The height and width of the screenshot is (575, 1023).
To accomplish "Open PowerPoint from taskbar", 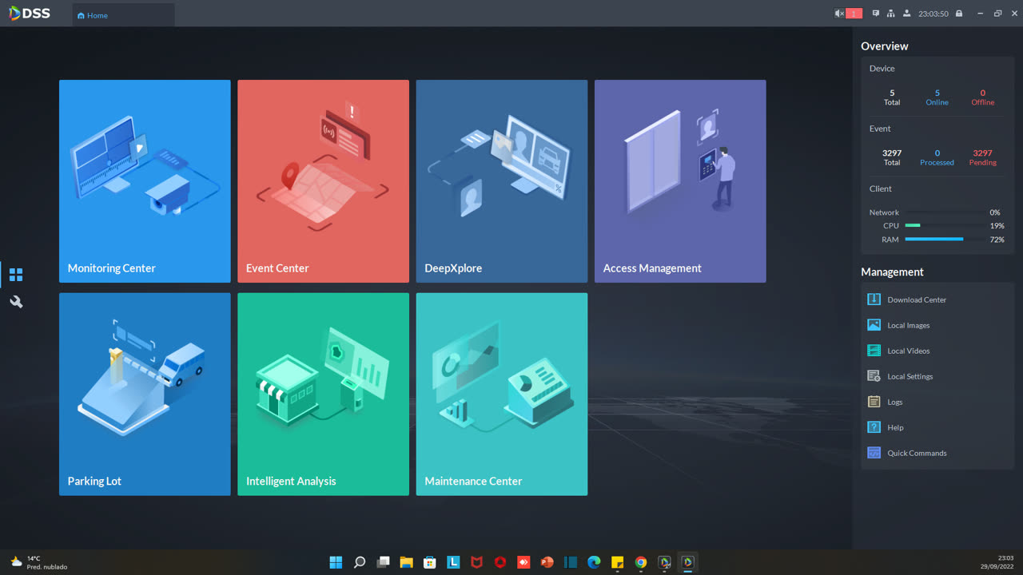I will pos(547,562).
